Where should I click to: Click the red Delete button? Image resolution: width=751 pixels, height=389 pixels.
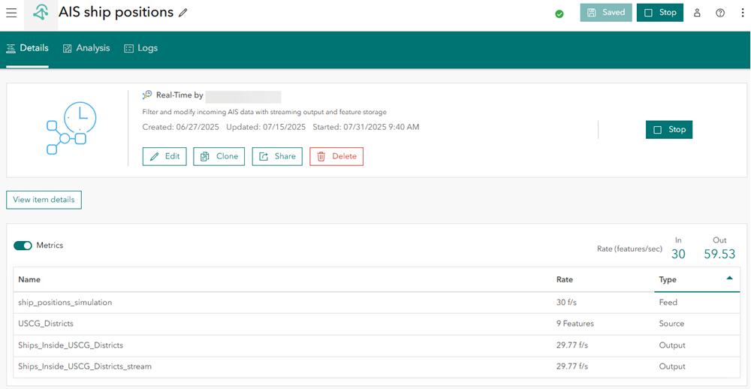pyautogui.click(x=336, y=156)
